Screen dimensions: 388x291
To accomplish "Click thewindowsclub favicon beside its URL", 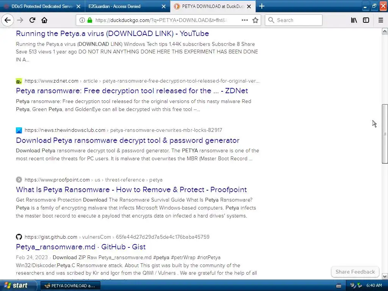I will (x=19, y=130).
